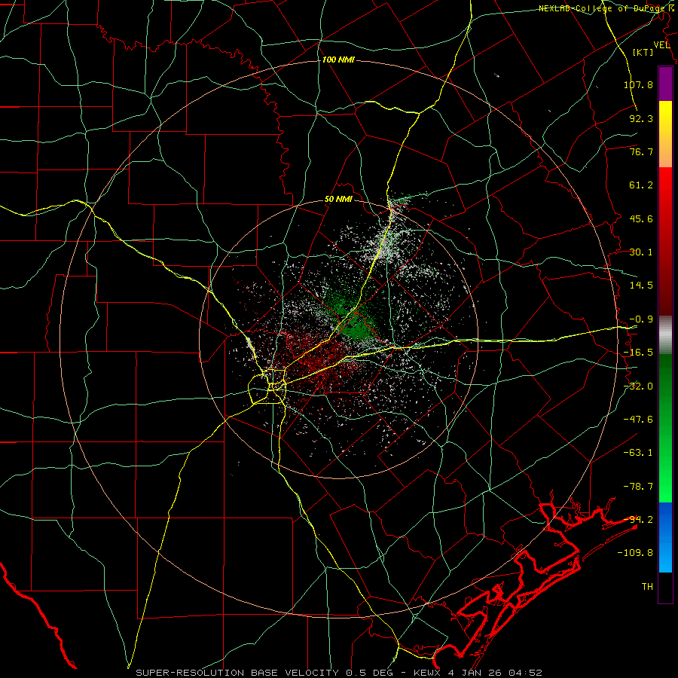
Task: Click the 76.7 legend value
Action: coord(641,151)
